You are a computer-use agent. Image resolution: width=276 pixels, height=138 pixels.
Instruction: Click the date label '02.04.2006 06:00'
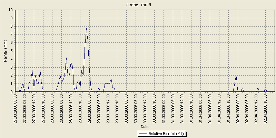[247, 108]
